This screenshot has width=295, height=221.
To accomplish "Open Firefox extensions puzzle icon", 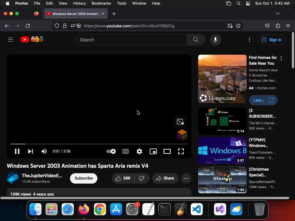I will click(x=278, y=26).
